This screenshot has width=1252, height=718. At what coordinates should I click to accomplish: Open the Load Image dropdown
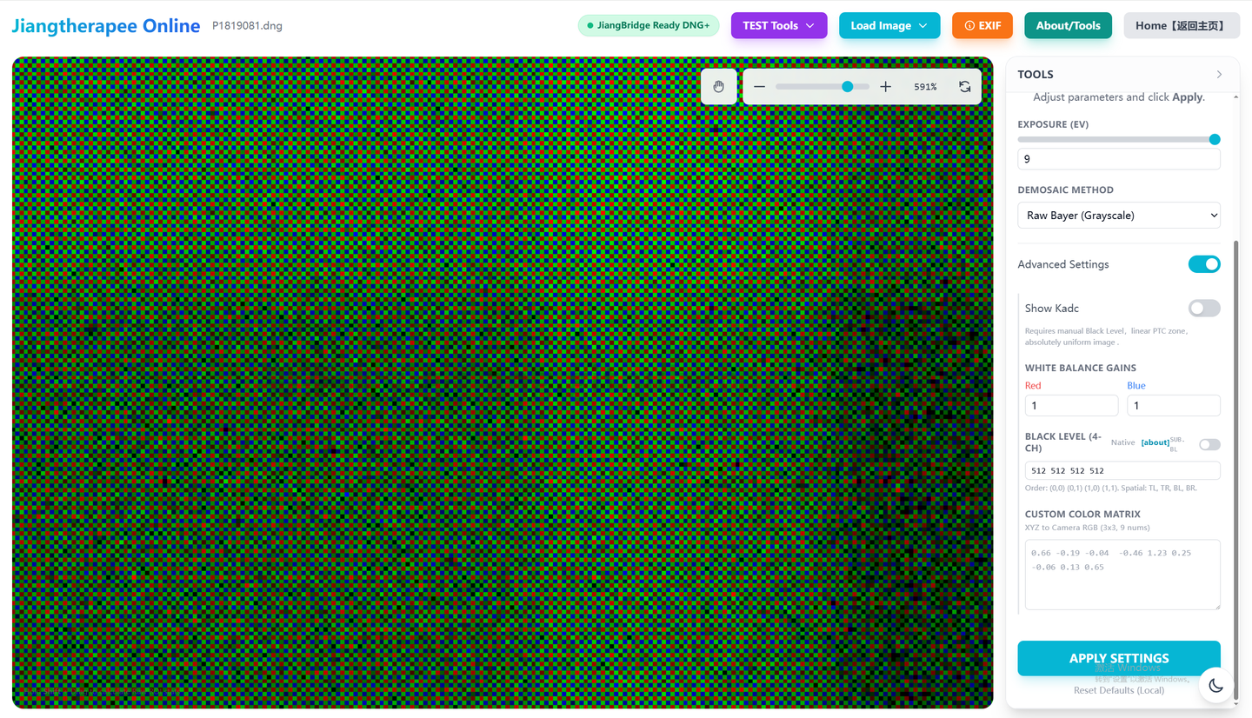pyautogui.click(x=889, y=25)
